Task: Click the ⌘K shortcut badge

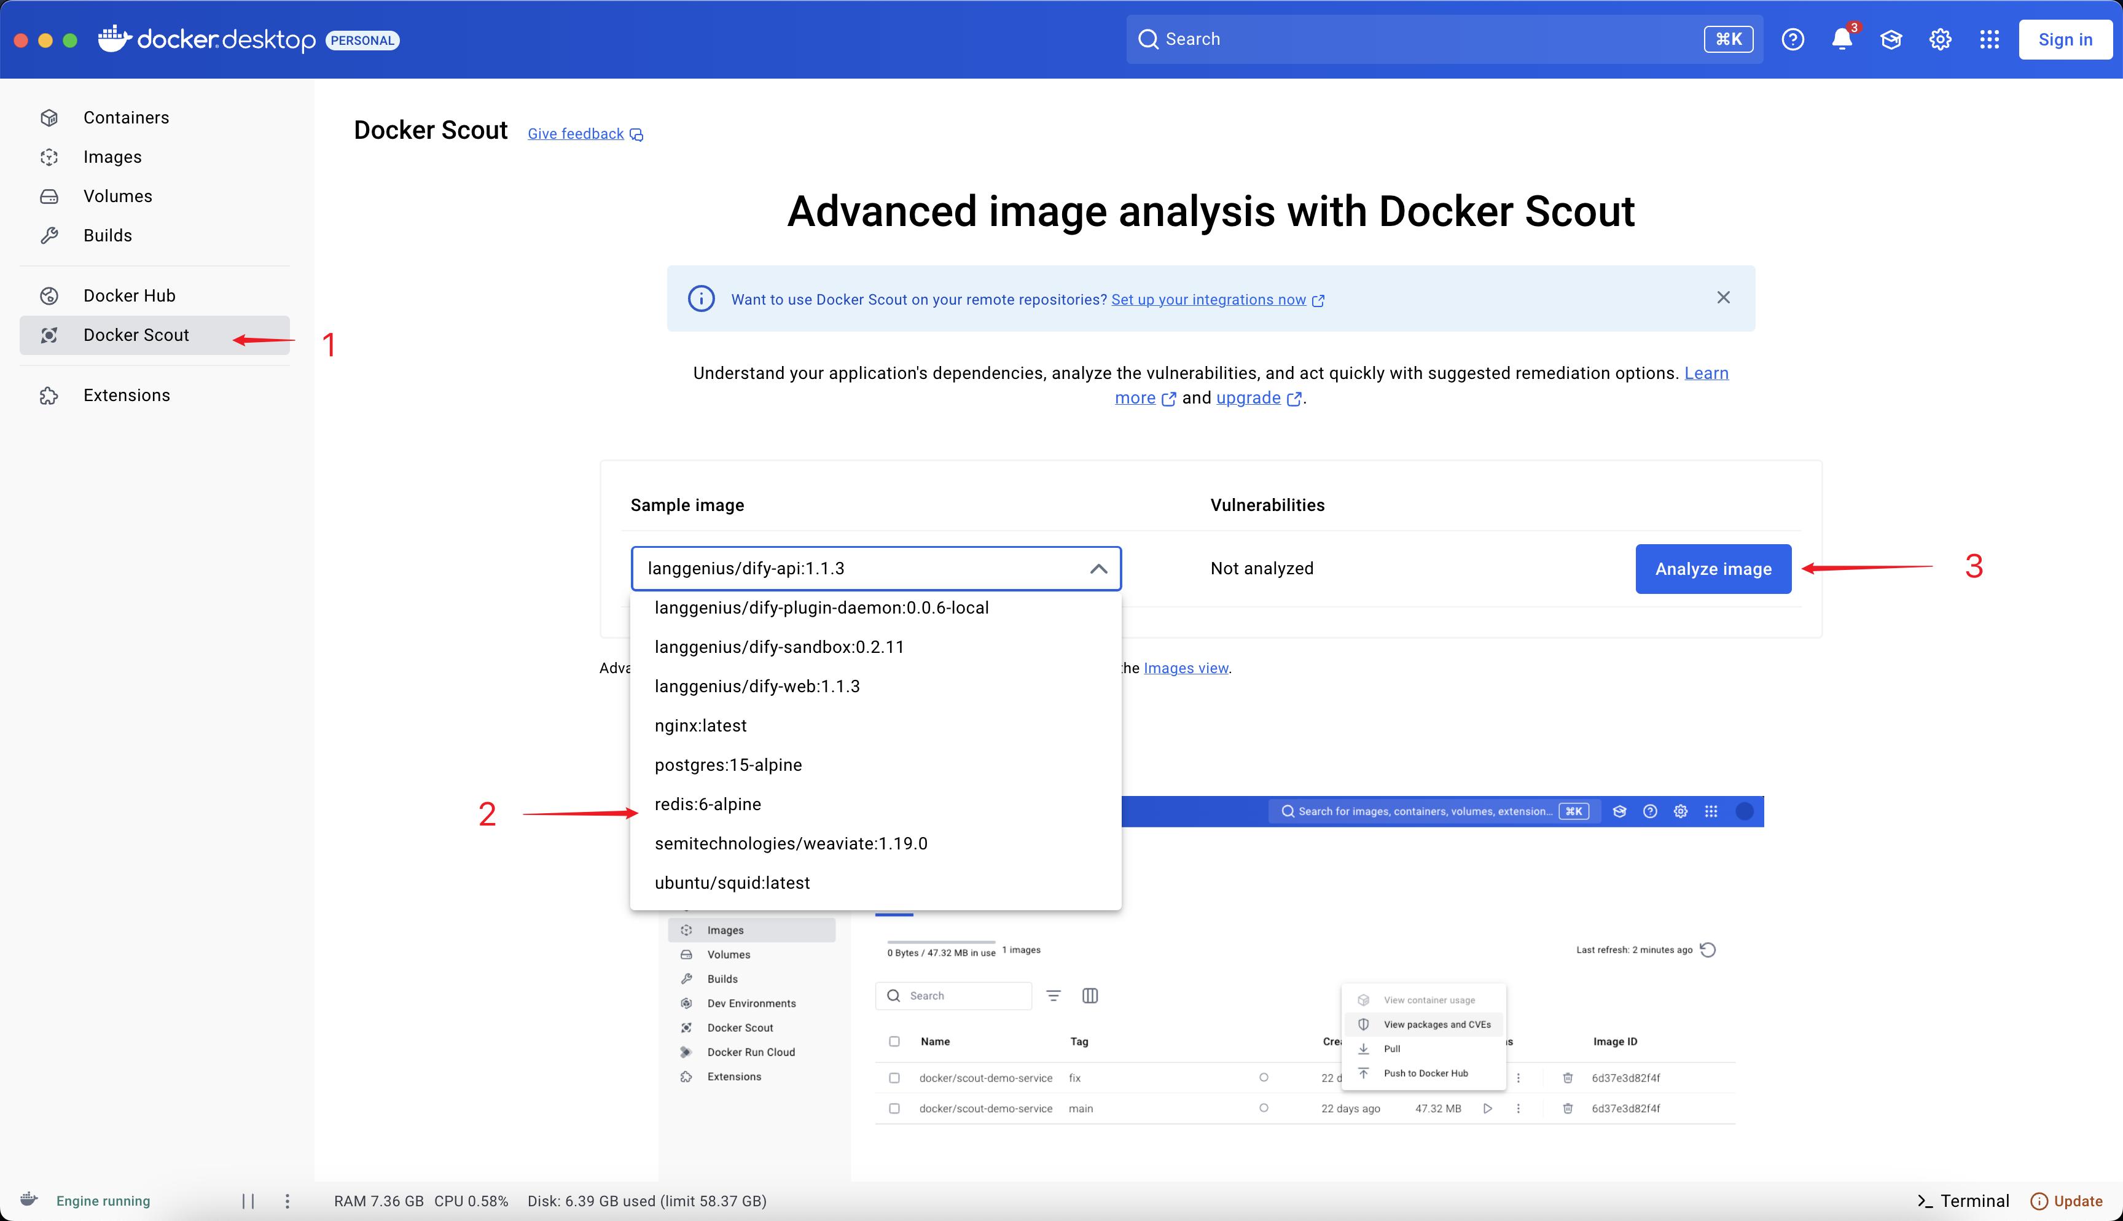Action: pyautogui.click(x=1728, y=39)
